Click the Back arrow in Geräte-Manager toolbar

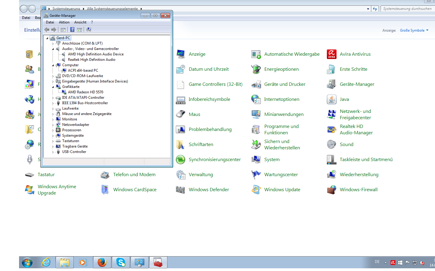tap(47, 30)
